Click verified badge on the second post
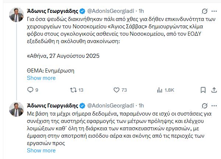This screenshot has width=221, height=159. pyautogui.click(x=83, y=106)
